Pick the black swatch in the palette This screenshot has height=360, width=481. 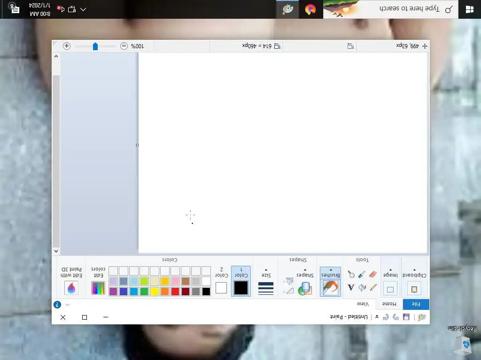click(206, 291)
